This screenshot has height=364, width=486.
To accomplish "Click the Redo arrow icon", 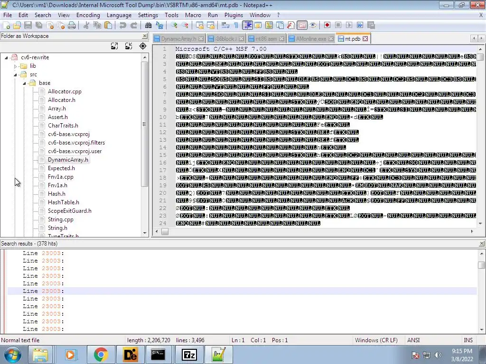I will 133,26.
